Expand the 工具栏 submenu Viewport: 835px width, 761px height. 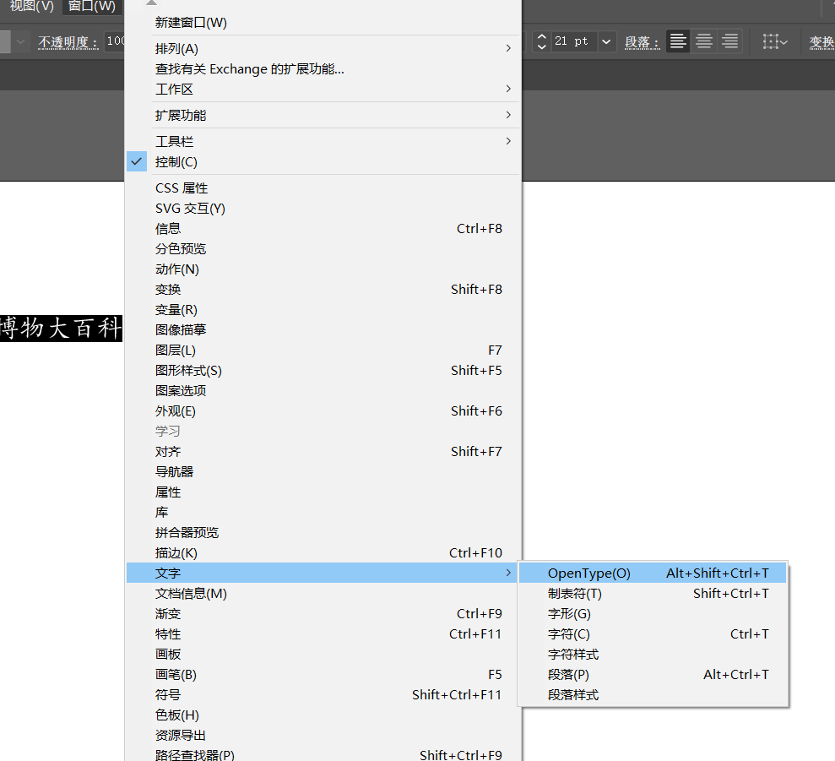point(323,141)
